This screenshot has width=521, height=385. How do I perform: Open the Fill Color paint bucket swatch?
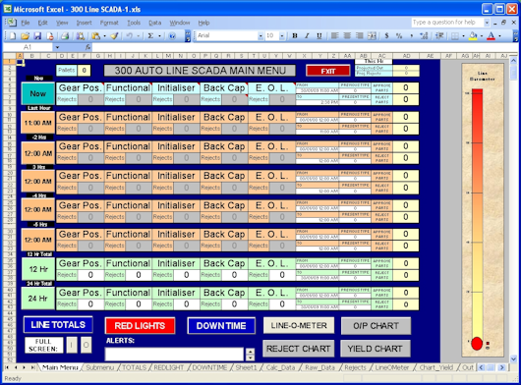click(473, 35)
